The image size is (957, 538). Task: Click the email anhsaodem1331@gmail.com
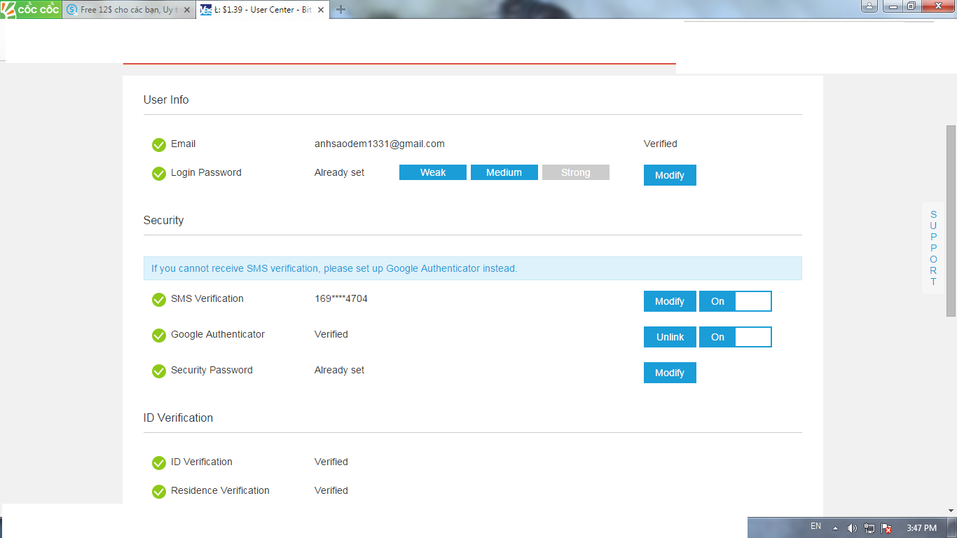[380, 144]
